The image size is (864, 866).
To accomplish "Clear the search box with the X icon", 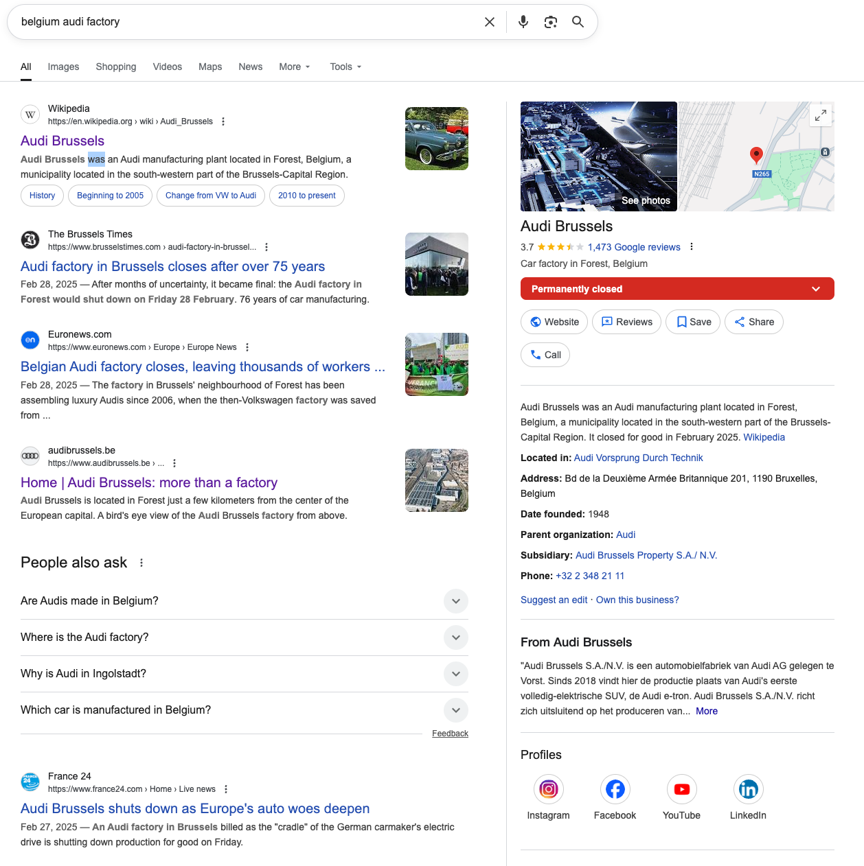I will tap(490, 22).
